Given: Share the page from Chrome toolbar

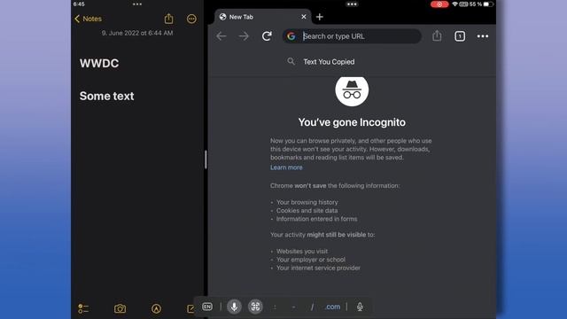Looking at the screenshot, I should (437, 35).
